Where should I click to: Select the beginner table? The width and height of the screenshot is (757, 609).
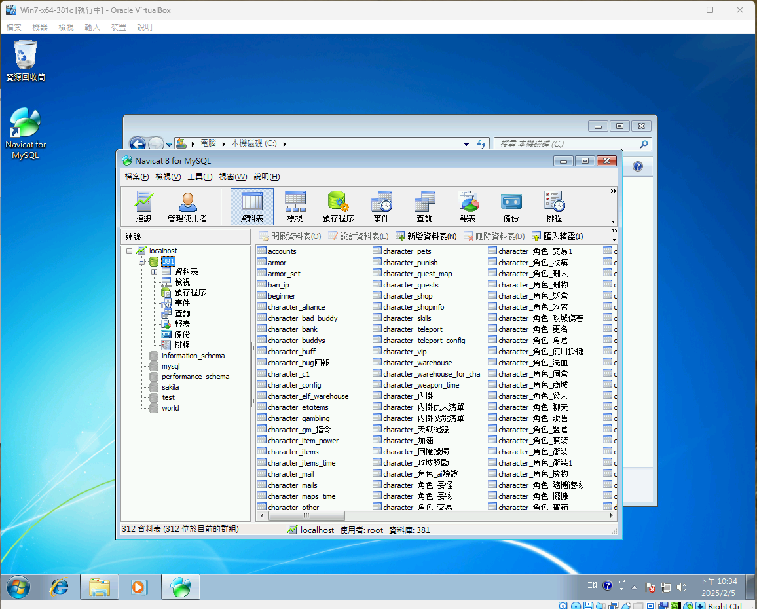coord(276,296)
